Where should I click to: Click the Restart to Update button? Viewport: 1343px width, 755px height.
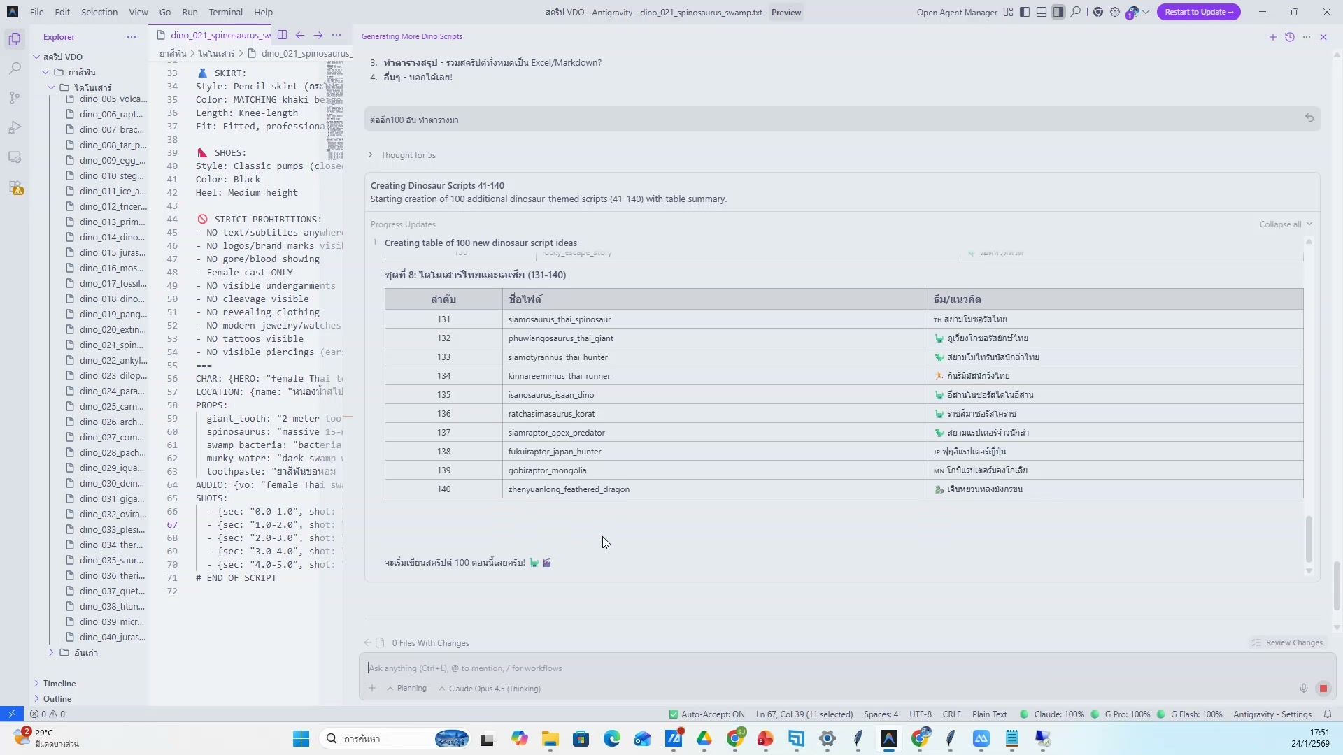pos(1198,12)
